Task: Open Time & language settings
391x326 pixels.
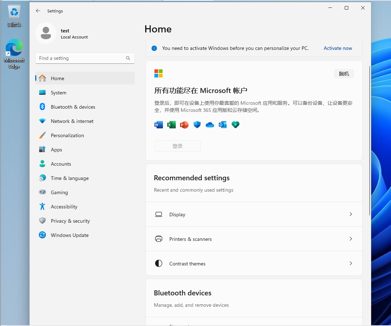Action: coord(85,178)
